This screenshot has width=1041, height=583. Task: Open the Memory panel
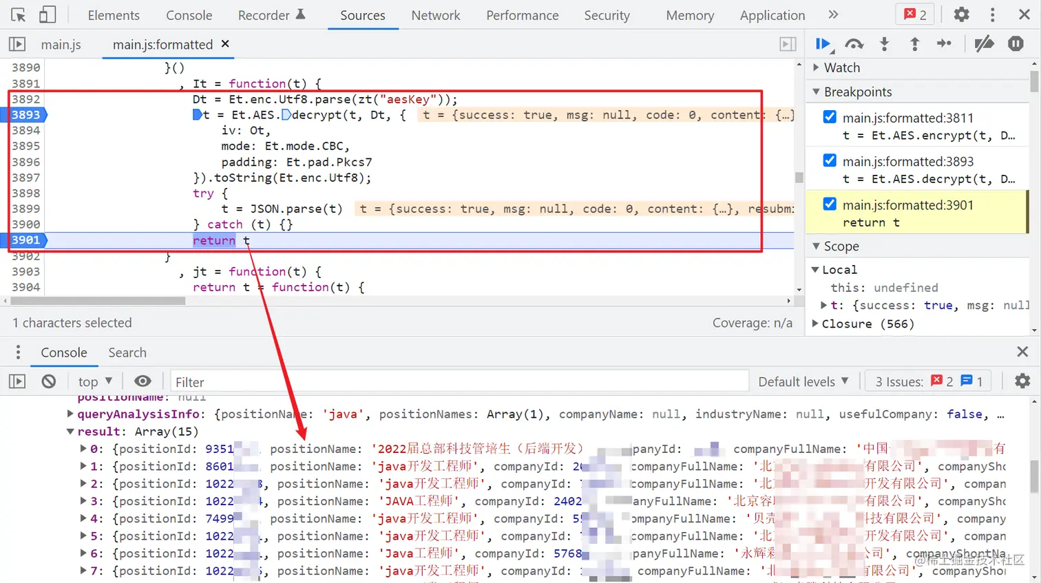(690, 15)
